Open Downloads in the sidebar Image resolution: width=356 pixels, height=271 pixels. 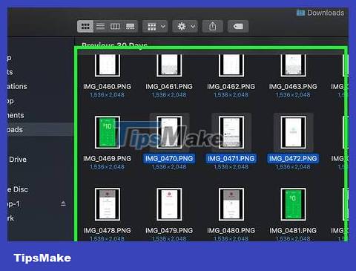40,129
